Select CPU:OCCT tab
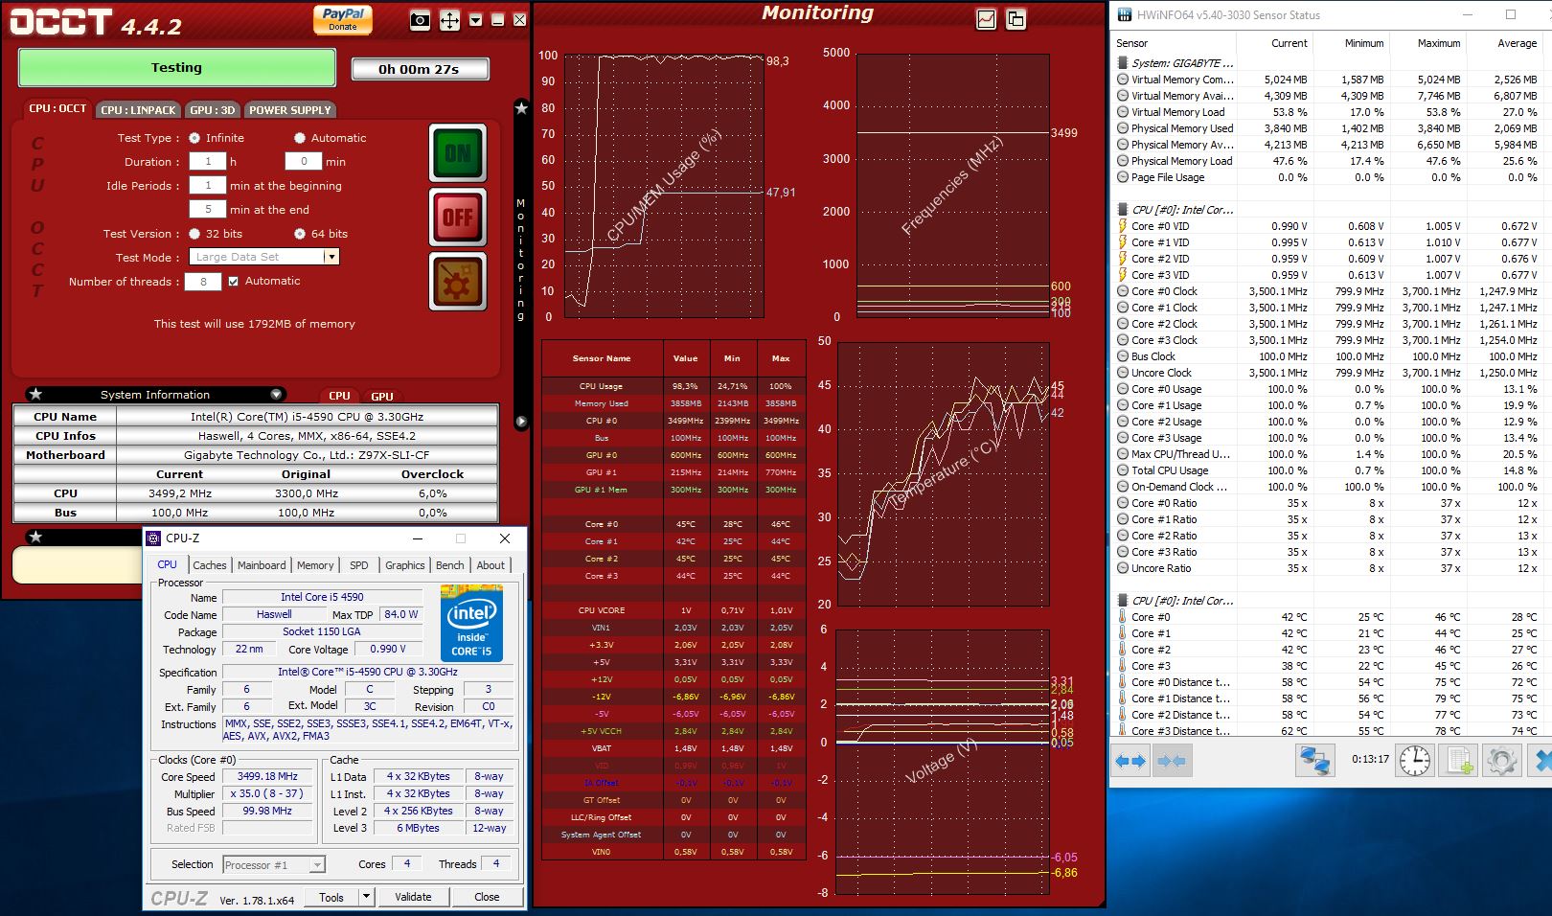1552x916 pixels. coord(57,109)
